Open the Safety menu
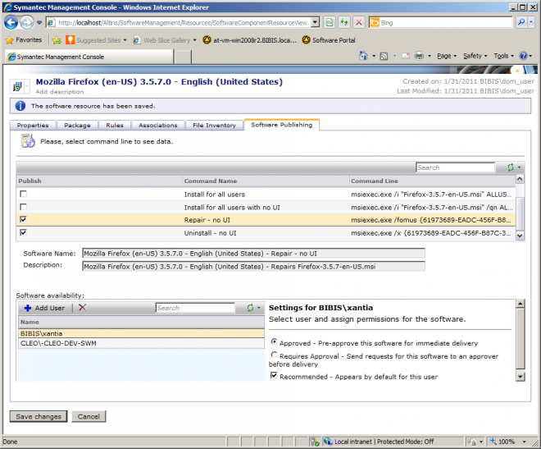 [x=475, y=56]
